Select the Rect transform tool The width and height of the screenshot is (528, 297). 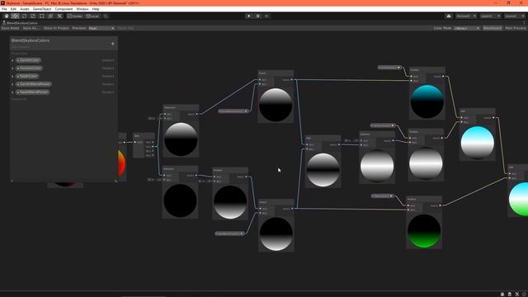[x=41, y=16]
